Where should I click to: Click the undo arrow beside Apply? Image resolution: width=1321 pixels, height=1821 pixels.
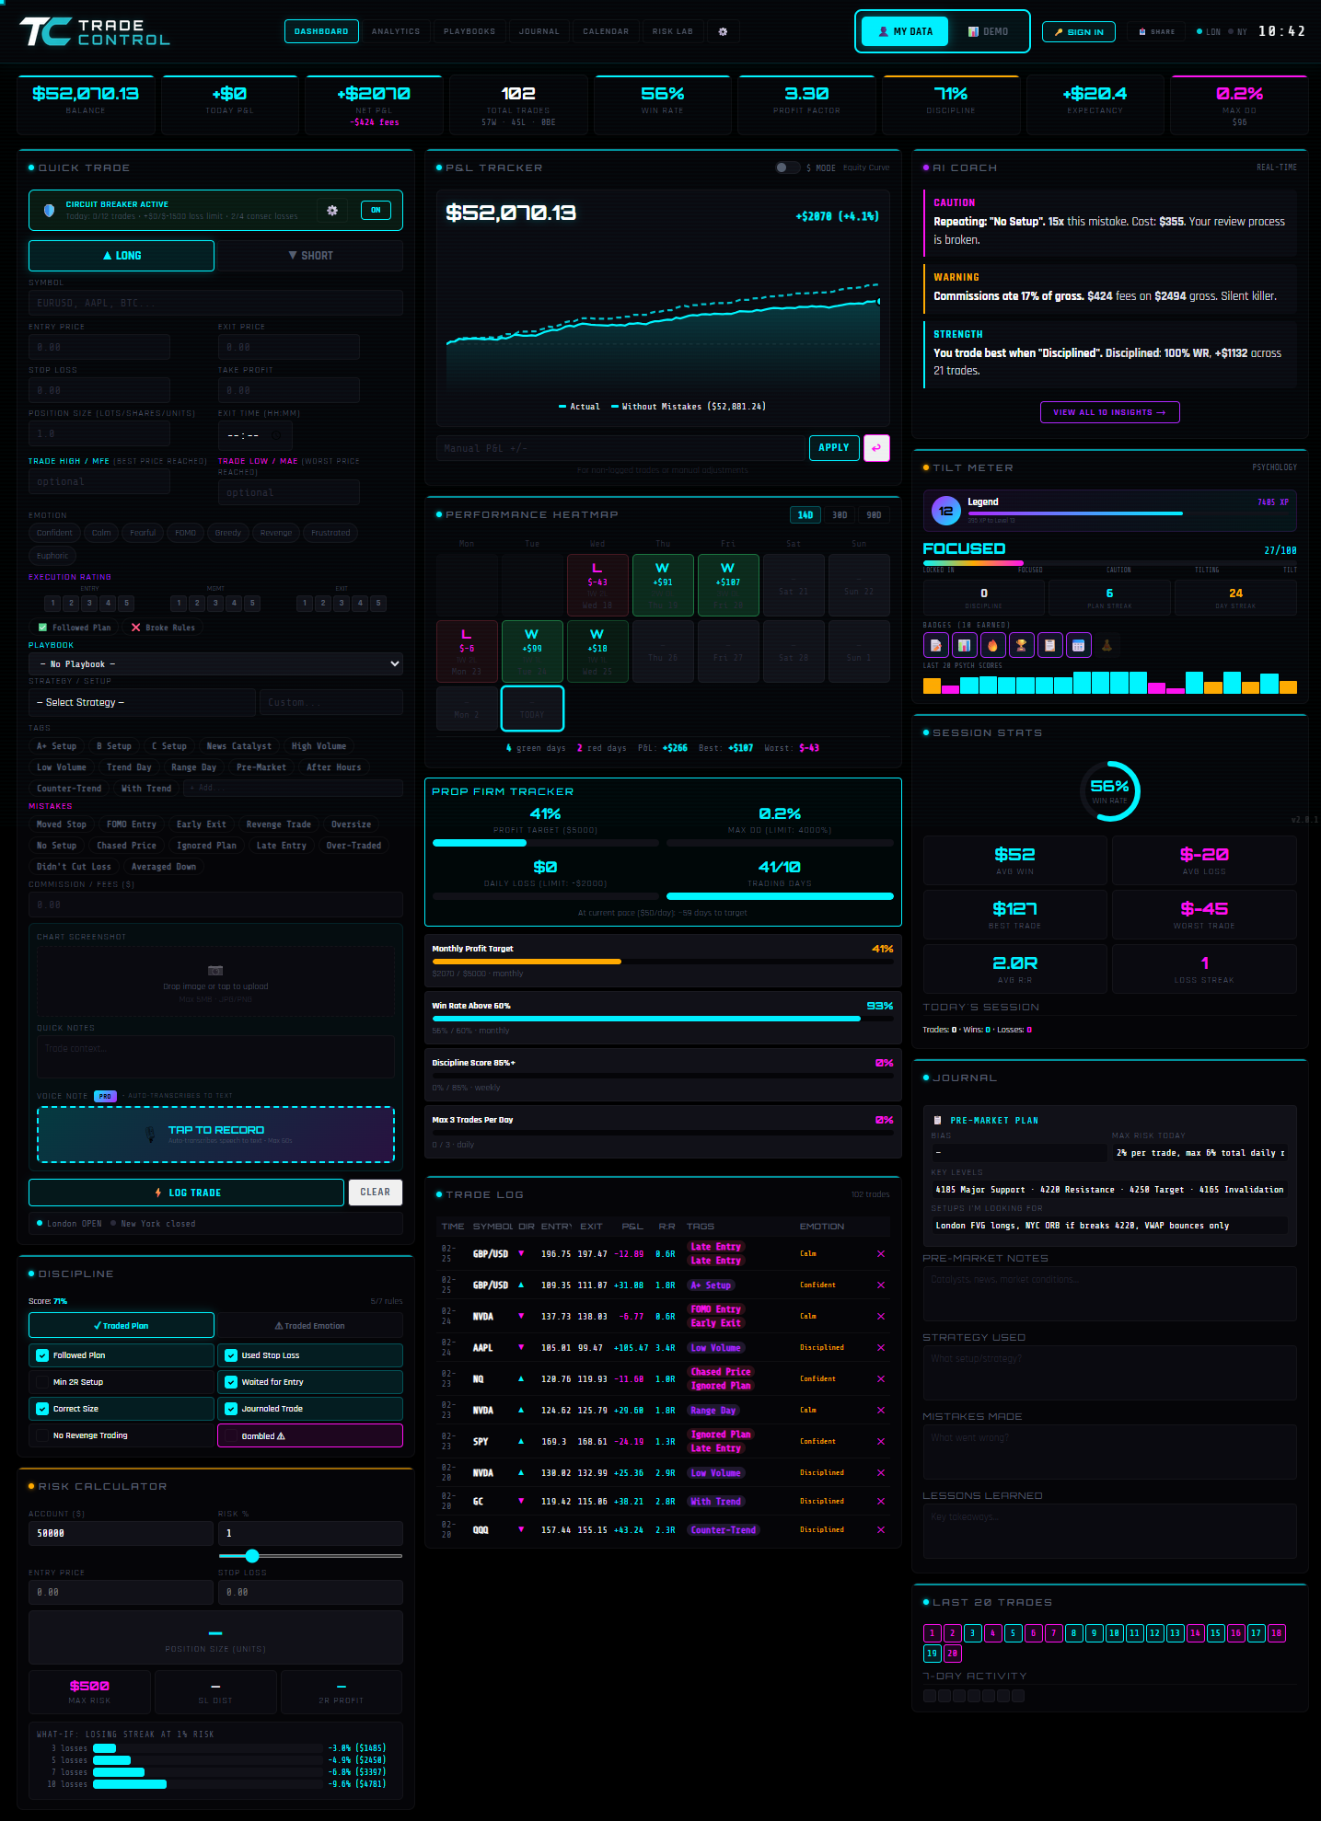coord(875,448)
